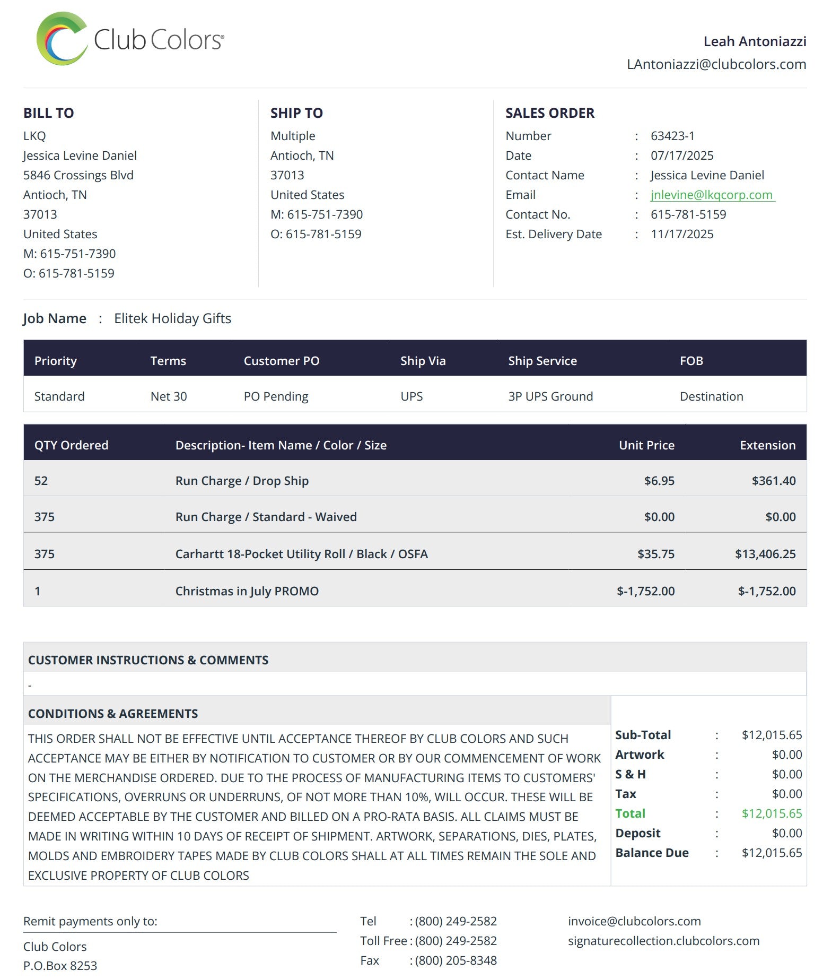This screenshot has width=823, height=979.
Task: Click the Run Charge / Drop Ship row
Action: coord(242,480)
